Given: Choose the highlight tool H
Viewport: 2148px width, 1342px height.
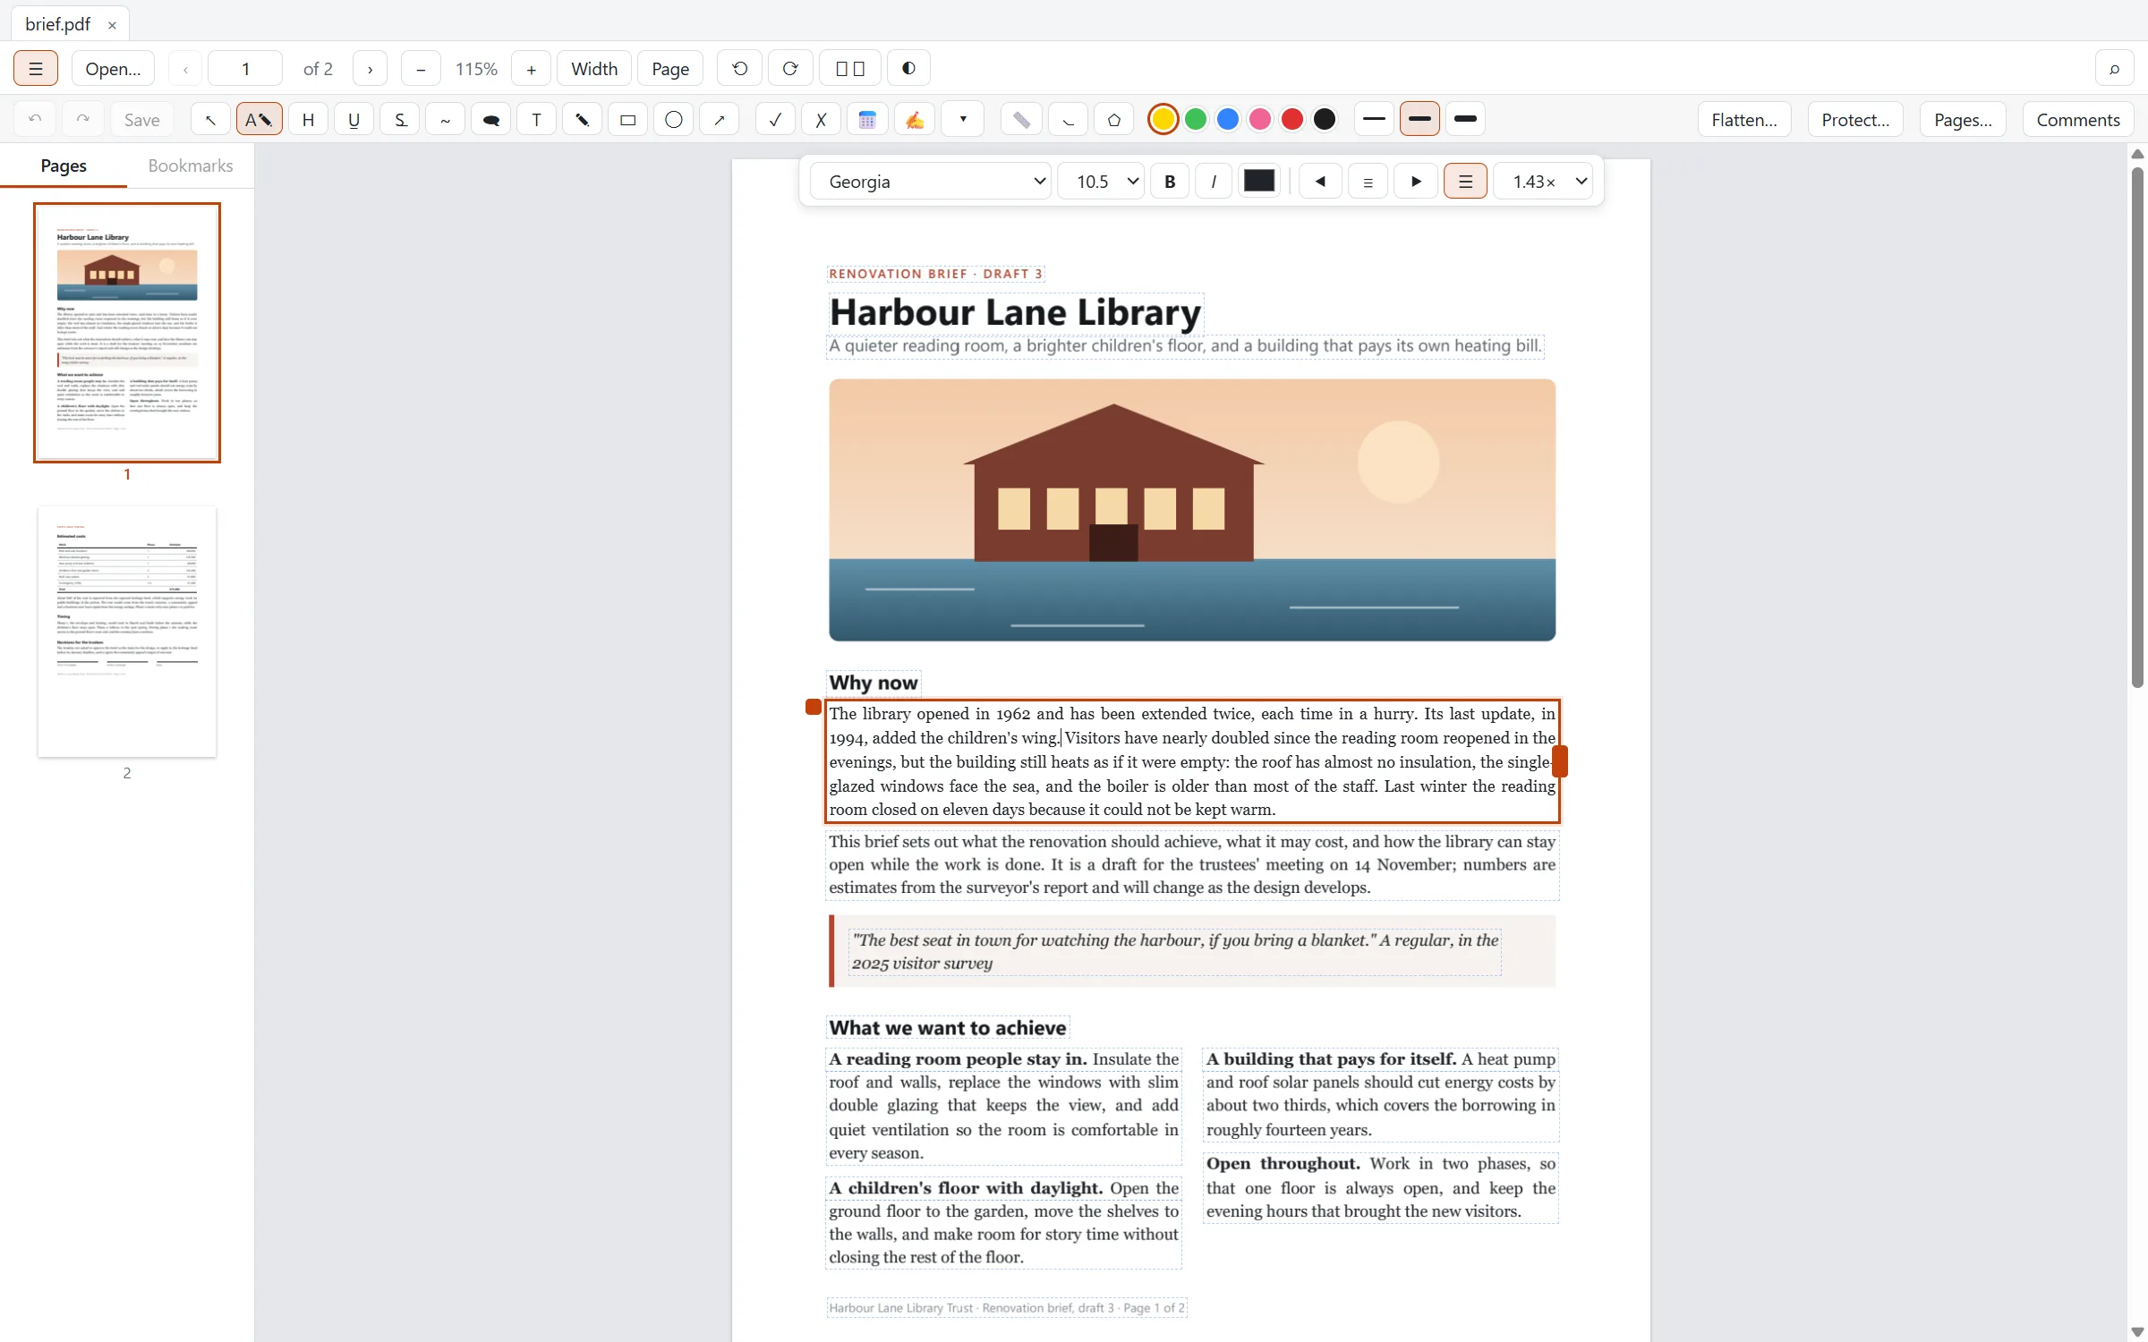Looking at the screenshot, I should [x=308, y=120].
